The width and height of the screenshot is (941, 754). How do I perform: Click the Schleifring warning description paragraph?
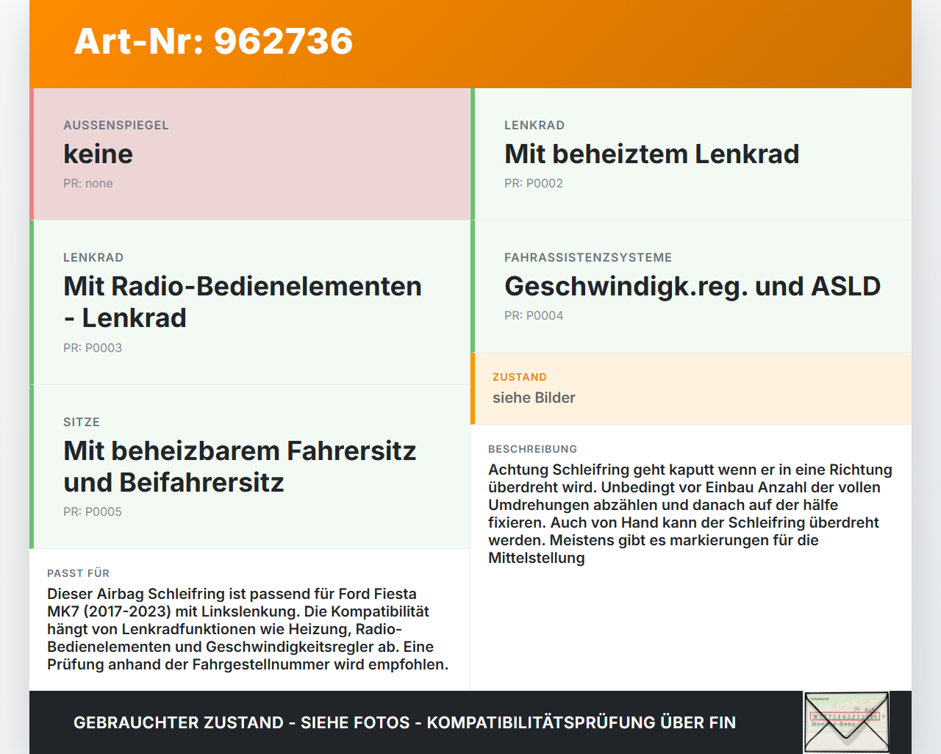(x=690, y=513)
